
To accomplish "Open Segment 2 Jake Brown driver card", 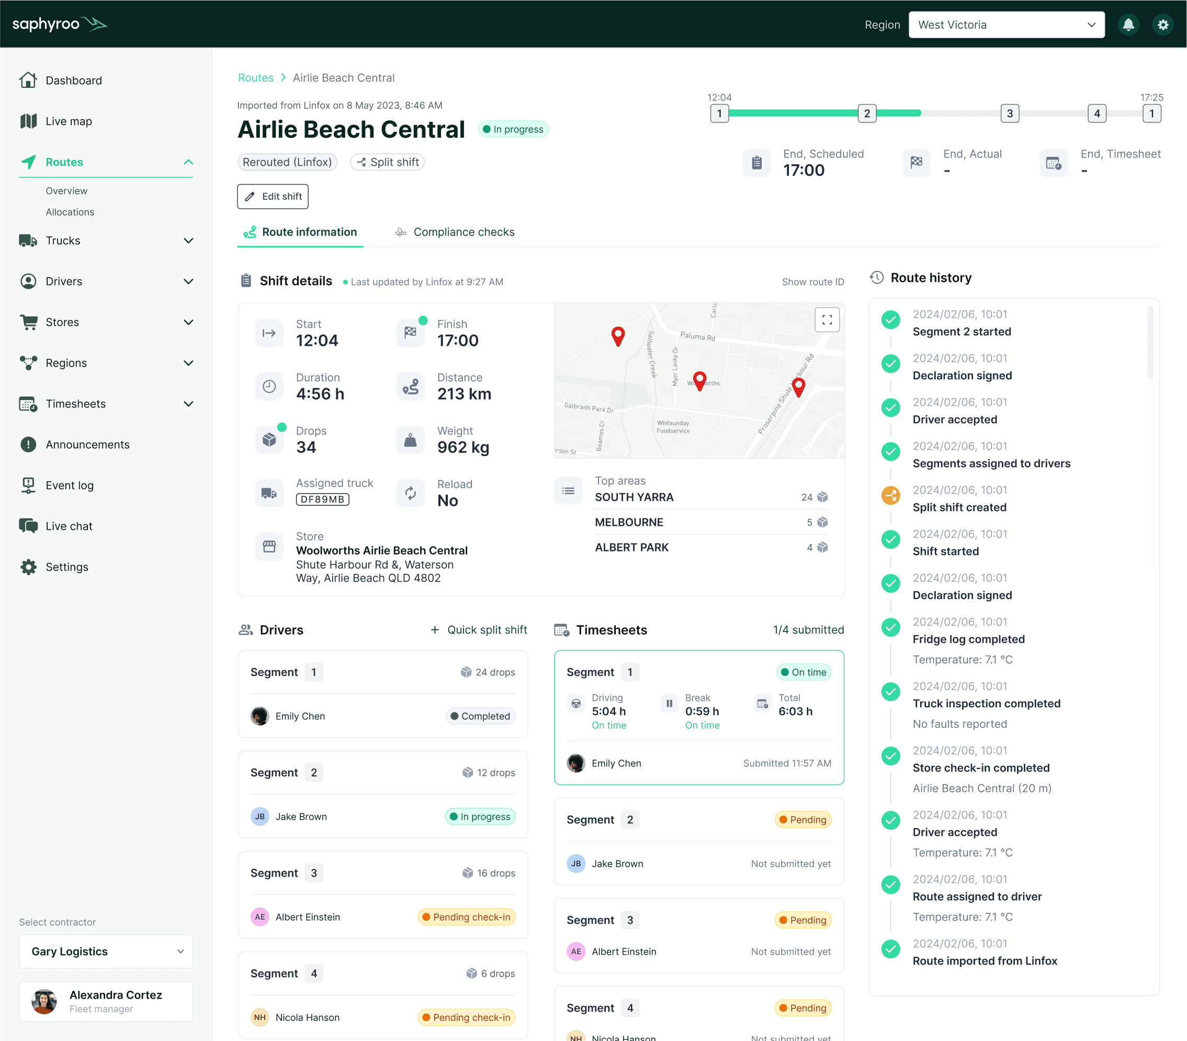I will [383, 794].
